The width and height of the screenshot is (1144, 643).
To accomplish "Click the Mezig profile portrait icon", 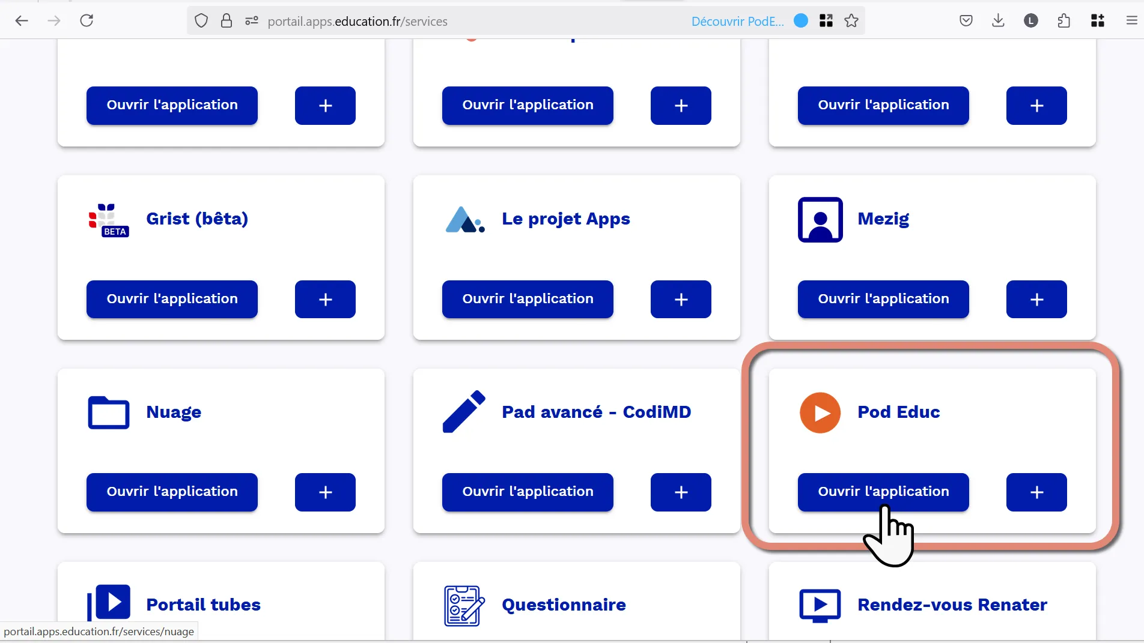I will pyautogui.click(x=820, y=220).
